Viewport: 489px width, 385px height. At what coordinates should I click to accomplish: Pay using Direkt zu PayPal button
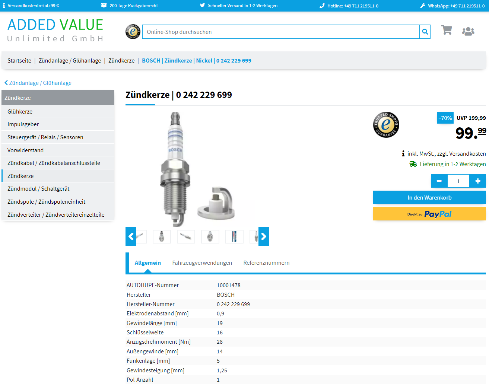pyautogui.click(x=429, y=214)
